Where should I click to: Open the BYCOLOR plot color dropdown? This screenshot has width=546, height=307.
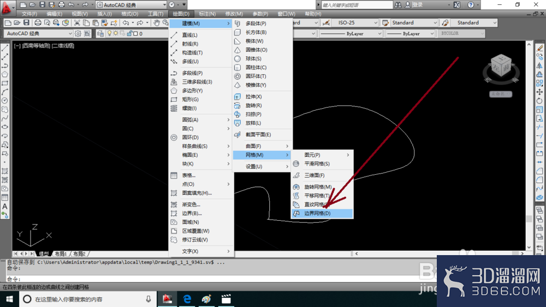coord(461,33)
